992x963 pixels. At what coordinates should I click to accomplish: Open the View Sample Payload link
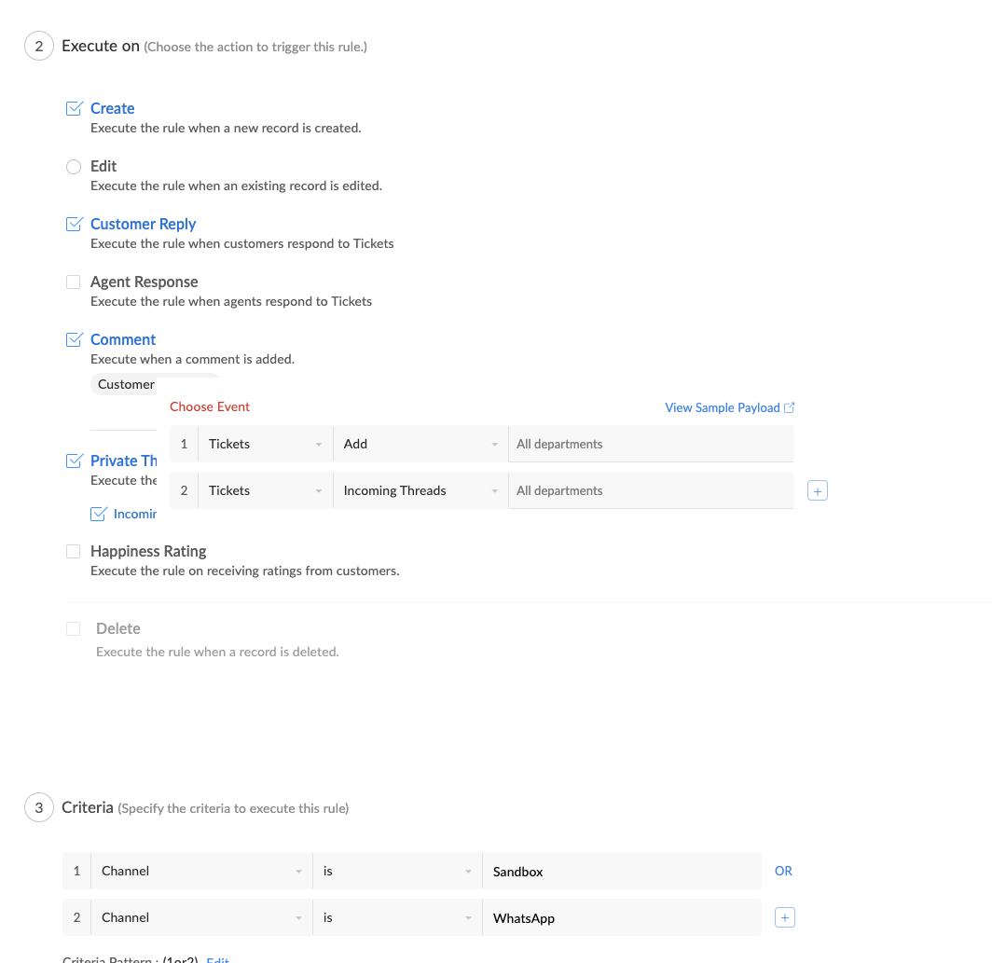tap(722, 407)
